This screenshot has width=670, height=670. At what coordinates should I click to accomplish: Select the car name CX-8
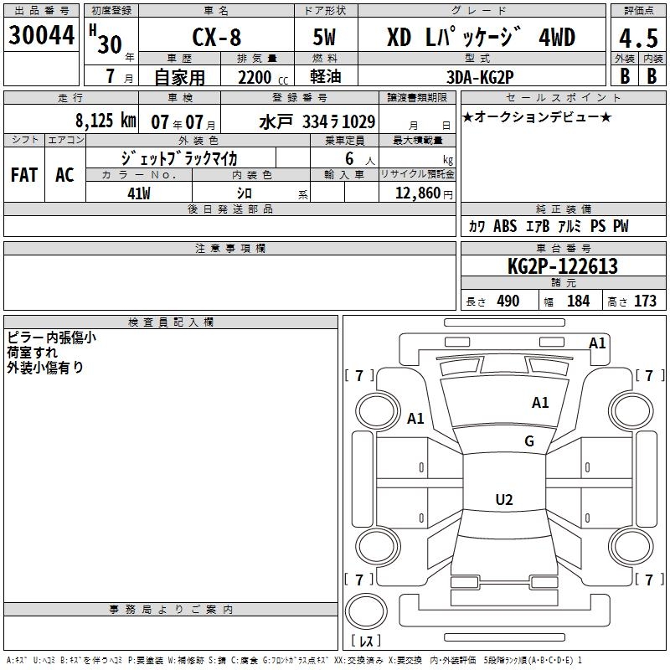pyautogui.click(x=217, y=37)
